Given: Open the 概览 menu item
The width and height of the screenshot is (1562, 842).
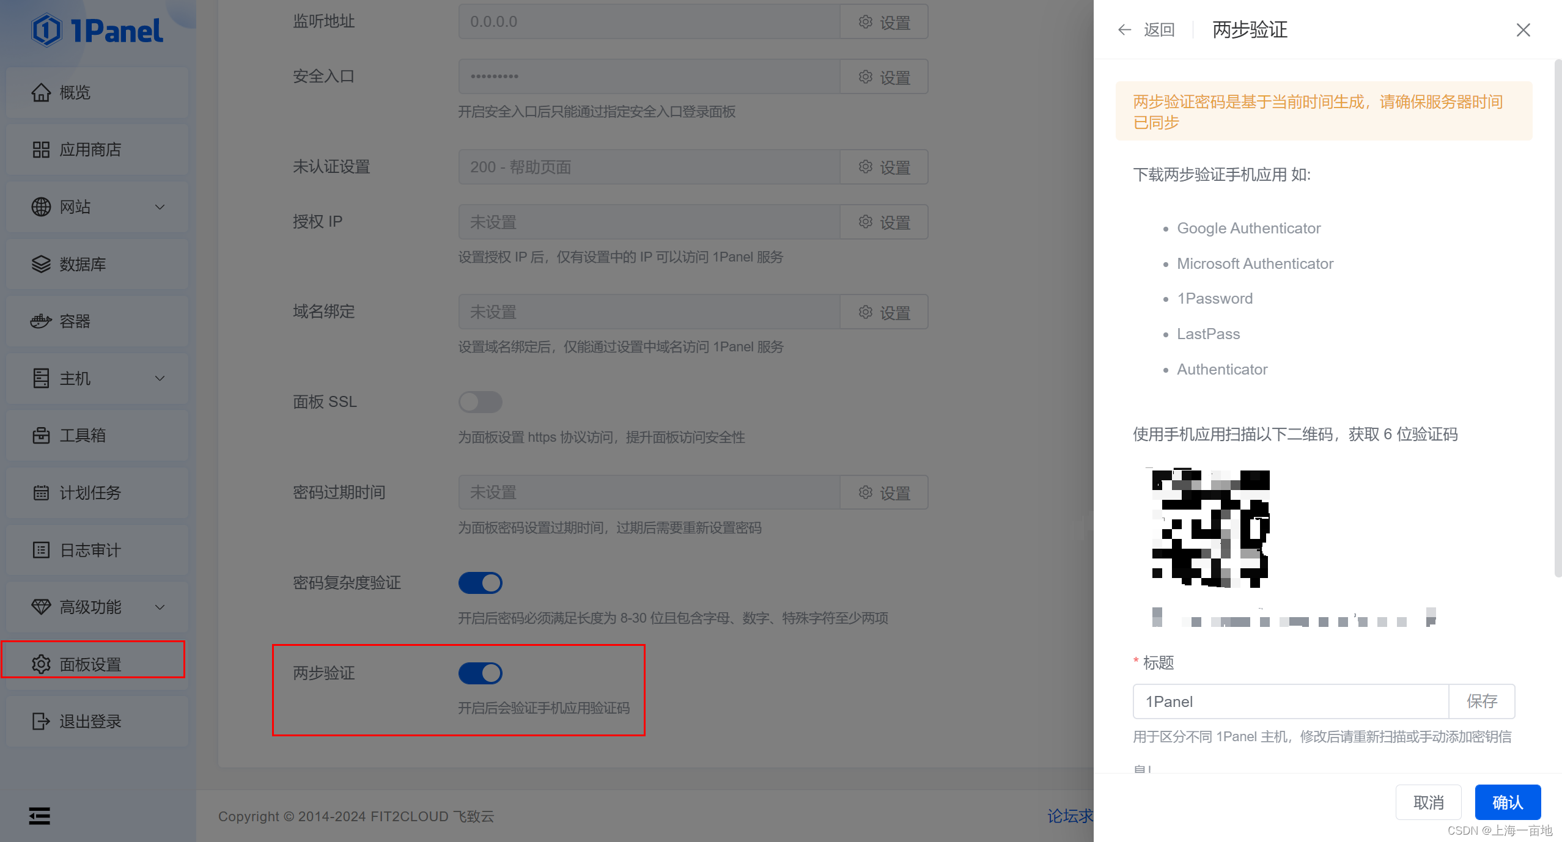Looking at the screenshot, I should [x=97, y=92].
